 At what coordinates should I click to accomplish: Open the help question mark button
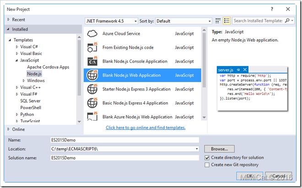coord(272,9)
